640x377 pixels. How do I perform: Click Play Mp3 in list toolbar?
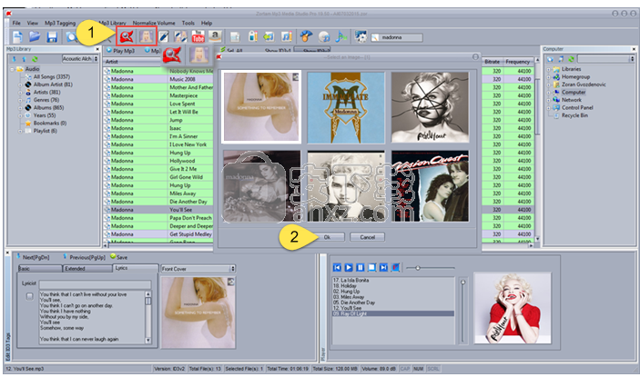pyautogui.click(x=120, y=51)
